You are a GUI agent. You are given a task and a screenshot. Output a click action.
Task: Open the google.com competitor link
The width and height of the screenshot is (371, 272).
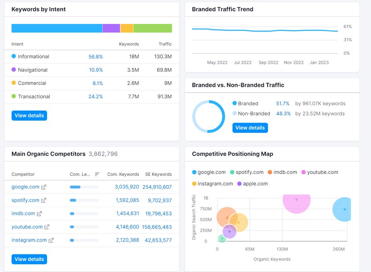(x=26, y=187)
